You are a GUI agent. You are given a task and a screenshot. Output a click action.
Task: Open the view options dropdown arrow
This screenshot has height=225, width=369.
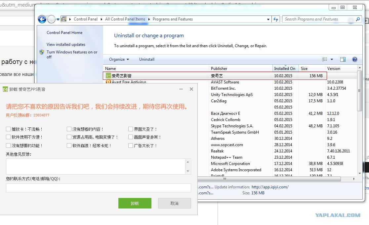pos(332,59)
